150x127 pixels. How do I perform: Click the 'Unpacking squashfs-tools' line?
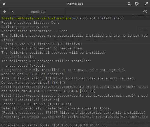click(54, 125)
